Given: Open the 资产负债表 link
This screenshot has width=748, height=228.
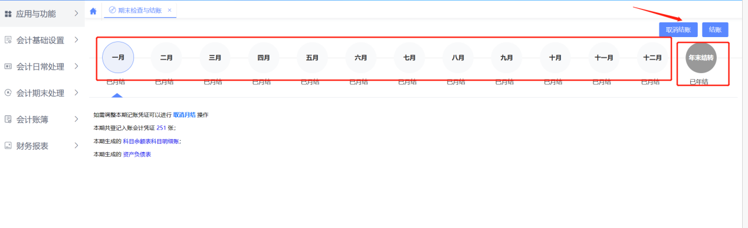Looking at the screenshot, I should [137, 154].
